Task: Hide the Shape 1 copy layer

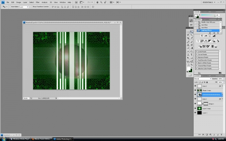Action: (x=195, y=90)
